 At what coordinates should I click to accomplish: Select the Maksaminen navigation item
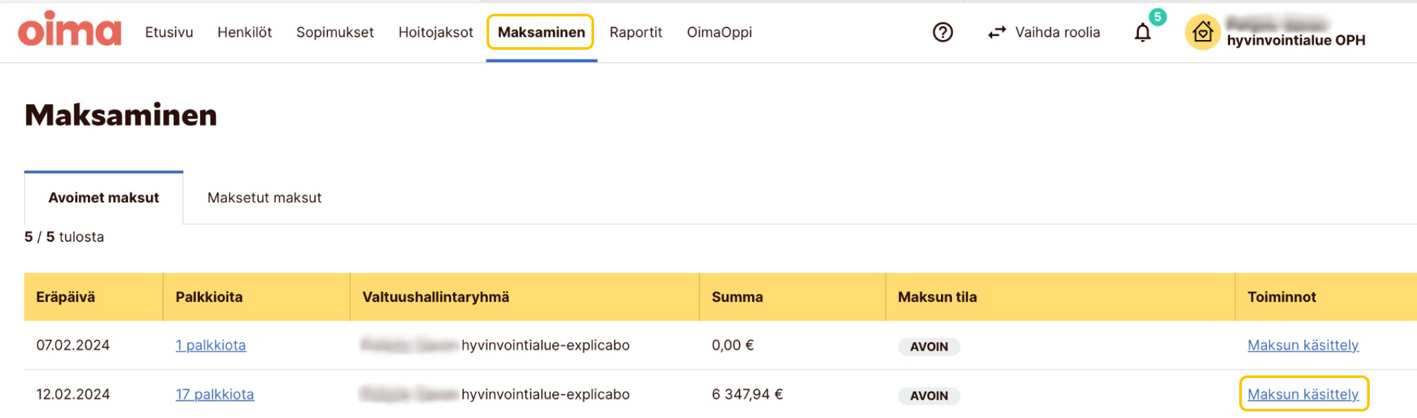pos(541,32)
